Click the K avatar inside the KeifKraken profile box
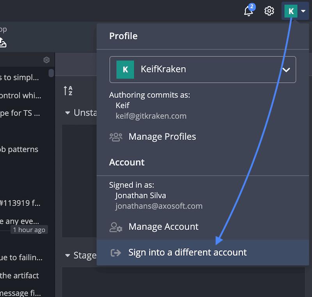 point(125,70)
